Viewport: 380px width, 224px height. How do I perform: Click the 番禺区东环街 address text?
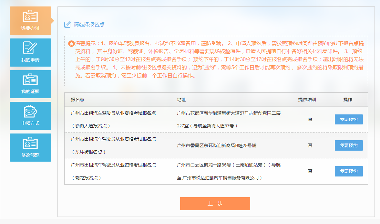tap(217, 145)
